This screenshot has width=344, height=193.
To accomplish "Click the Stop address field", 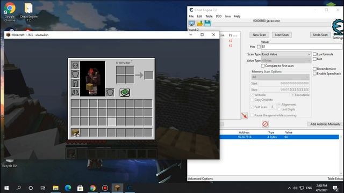I will [x=284, y=90].
